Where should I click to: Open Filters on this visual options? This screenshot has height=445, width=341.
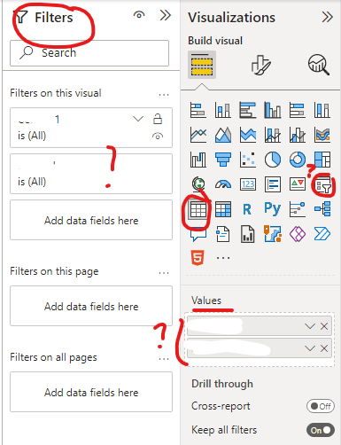pyautogui.click(x=164, y=95)
